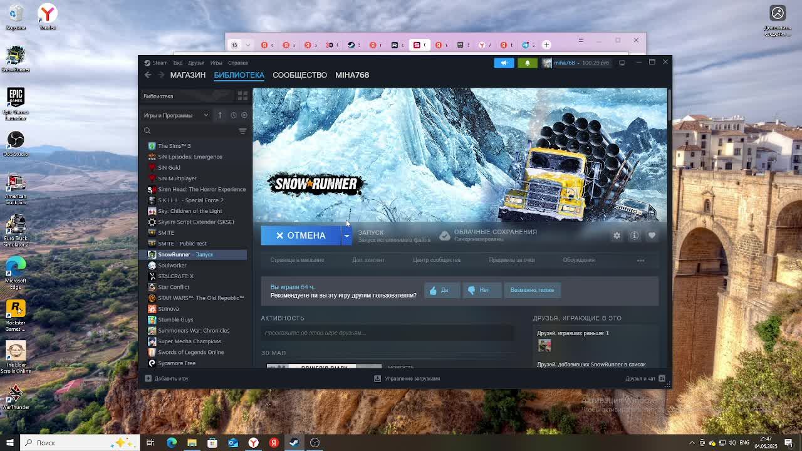Toggle ready-to-play filter icon

[244, 115]
